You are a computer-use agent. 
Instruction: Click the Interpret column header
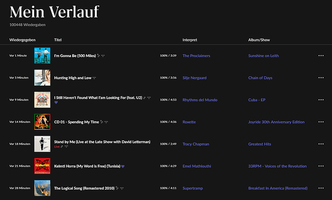pos(190,40)
